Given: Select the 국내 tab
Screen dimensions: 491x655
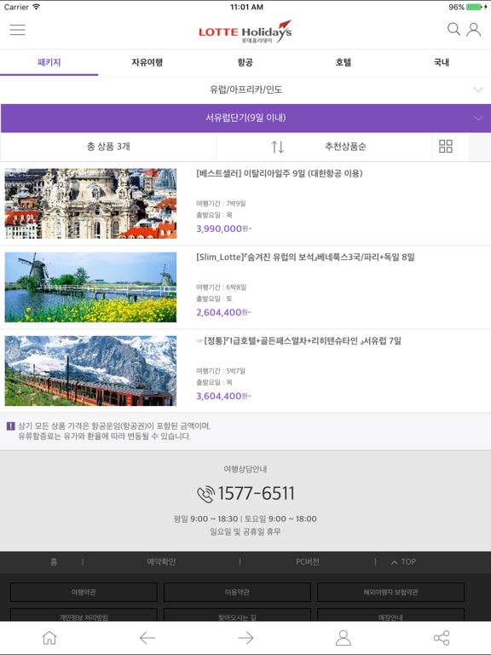Looking at the screenshot, I should (442, 62).
